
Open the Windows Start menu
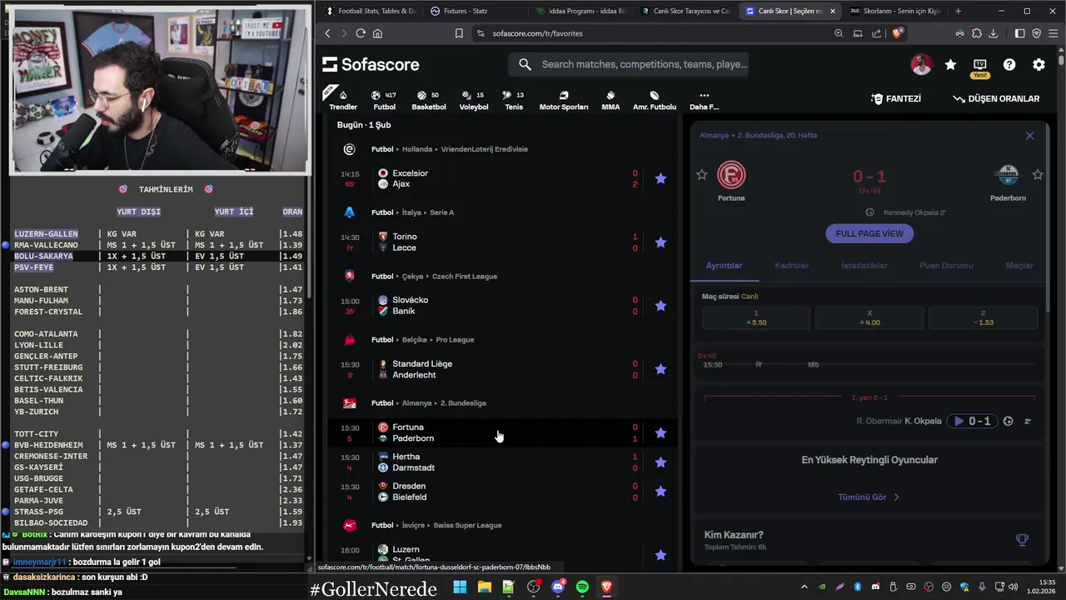460,587
